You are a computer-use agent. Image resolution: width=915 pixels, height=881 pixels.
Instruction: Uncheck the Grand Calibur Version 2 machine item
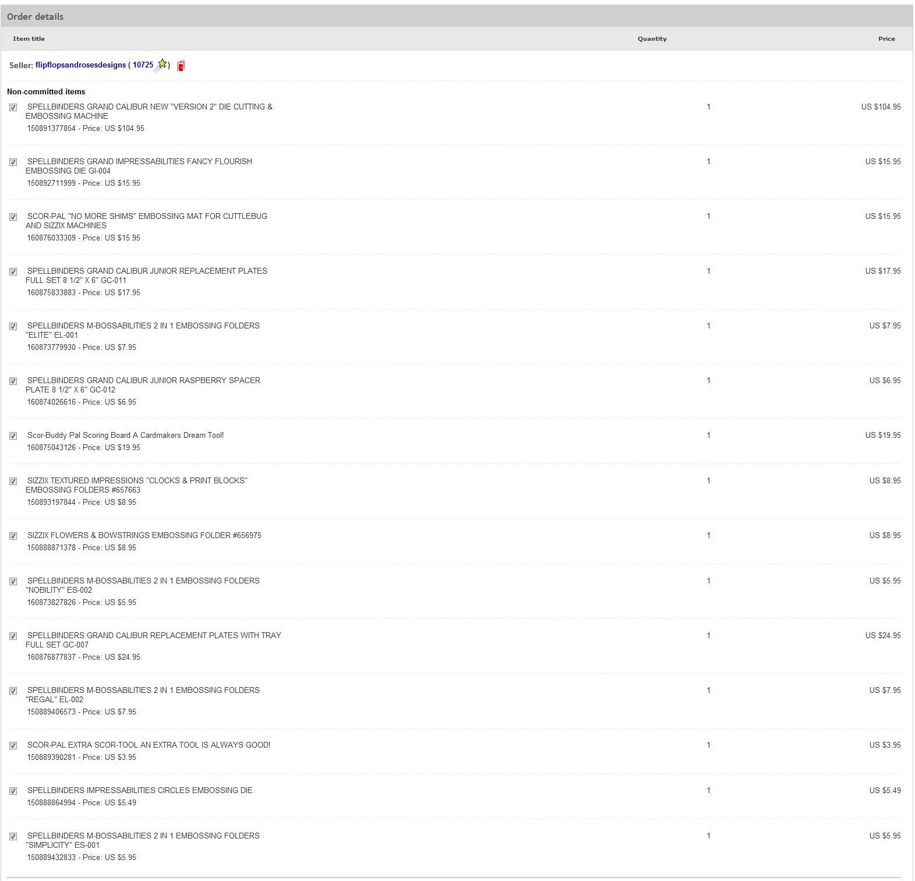pyautogui.click(x=13, y=108)
